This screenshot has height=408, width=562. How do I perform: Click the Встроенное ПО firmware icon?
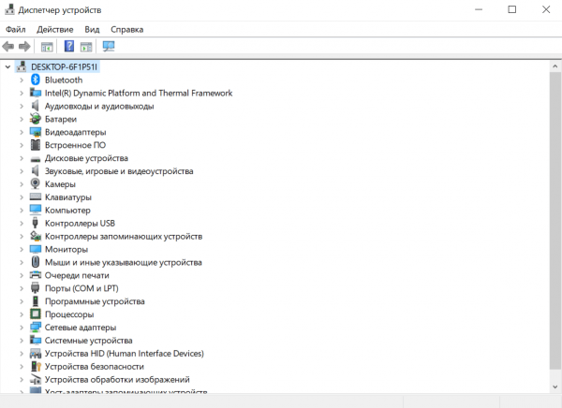click(36, 145)
